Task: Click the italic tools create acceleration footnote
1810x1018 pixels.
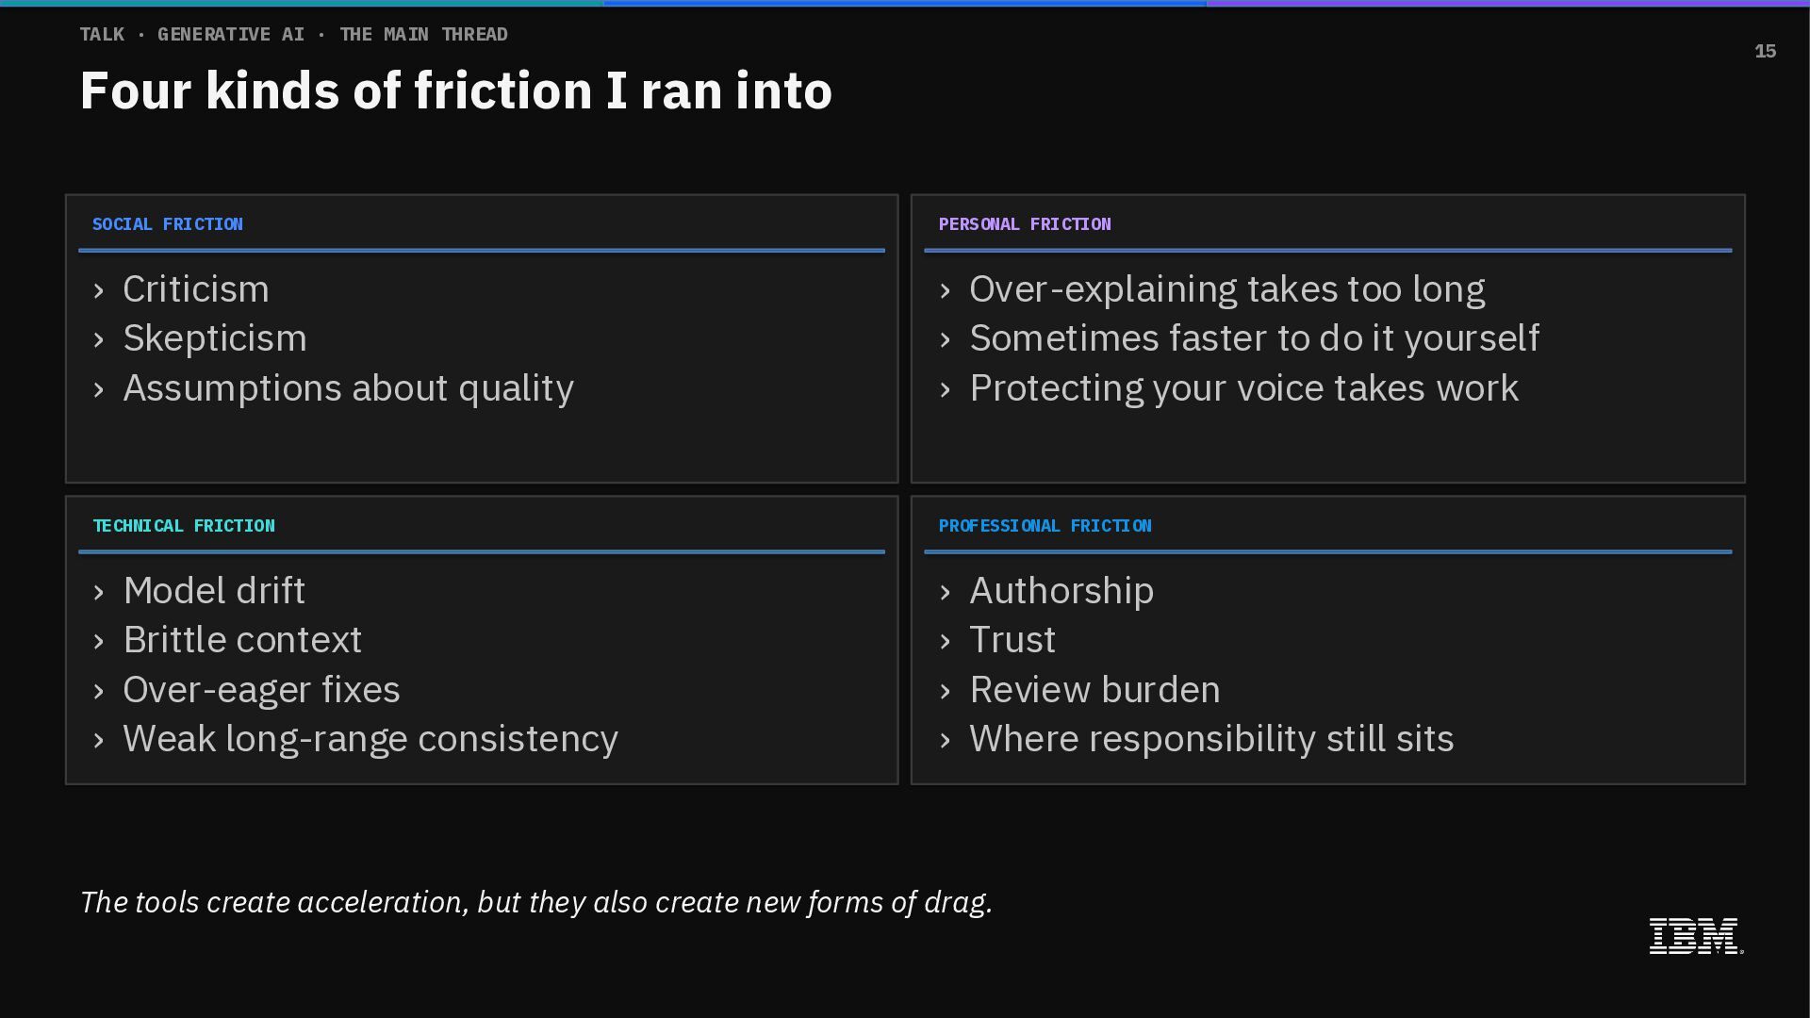Action: coord(536,902)
